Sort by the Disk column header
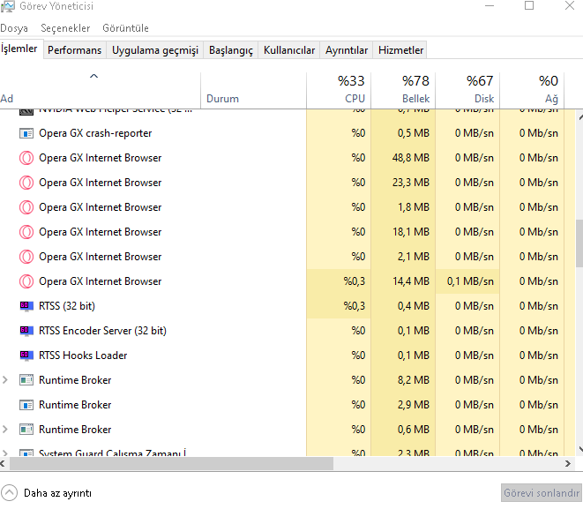The height and width of the screenshot is (509, 583). tap(467, 89)
